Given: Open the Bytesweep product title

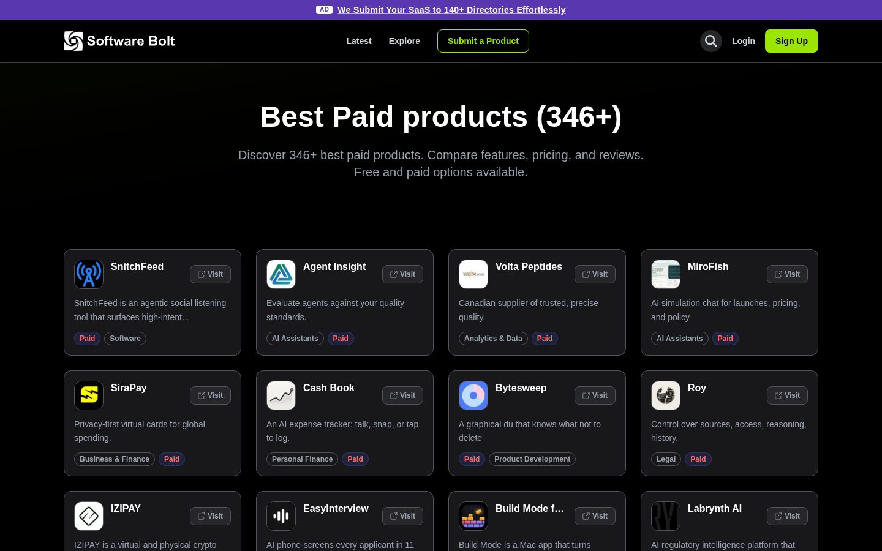Looking at the screenshot, I should [521, 388].
